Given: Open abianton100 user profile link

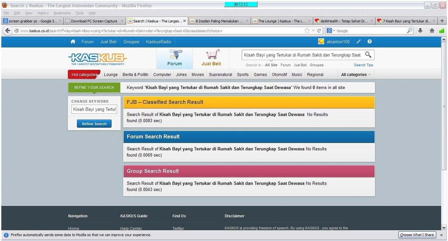Looking at the screenshot, I should (338, 42).
